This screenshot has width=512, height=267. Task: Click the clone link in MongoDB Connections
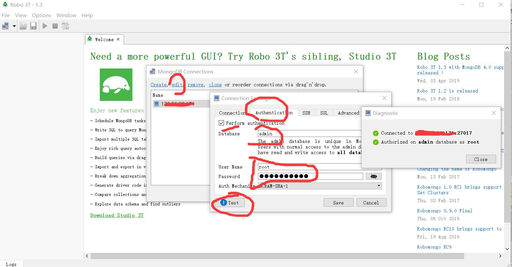[x=215, y=85]
